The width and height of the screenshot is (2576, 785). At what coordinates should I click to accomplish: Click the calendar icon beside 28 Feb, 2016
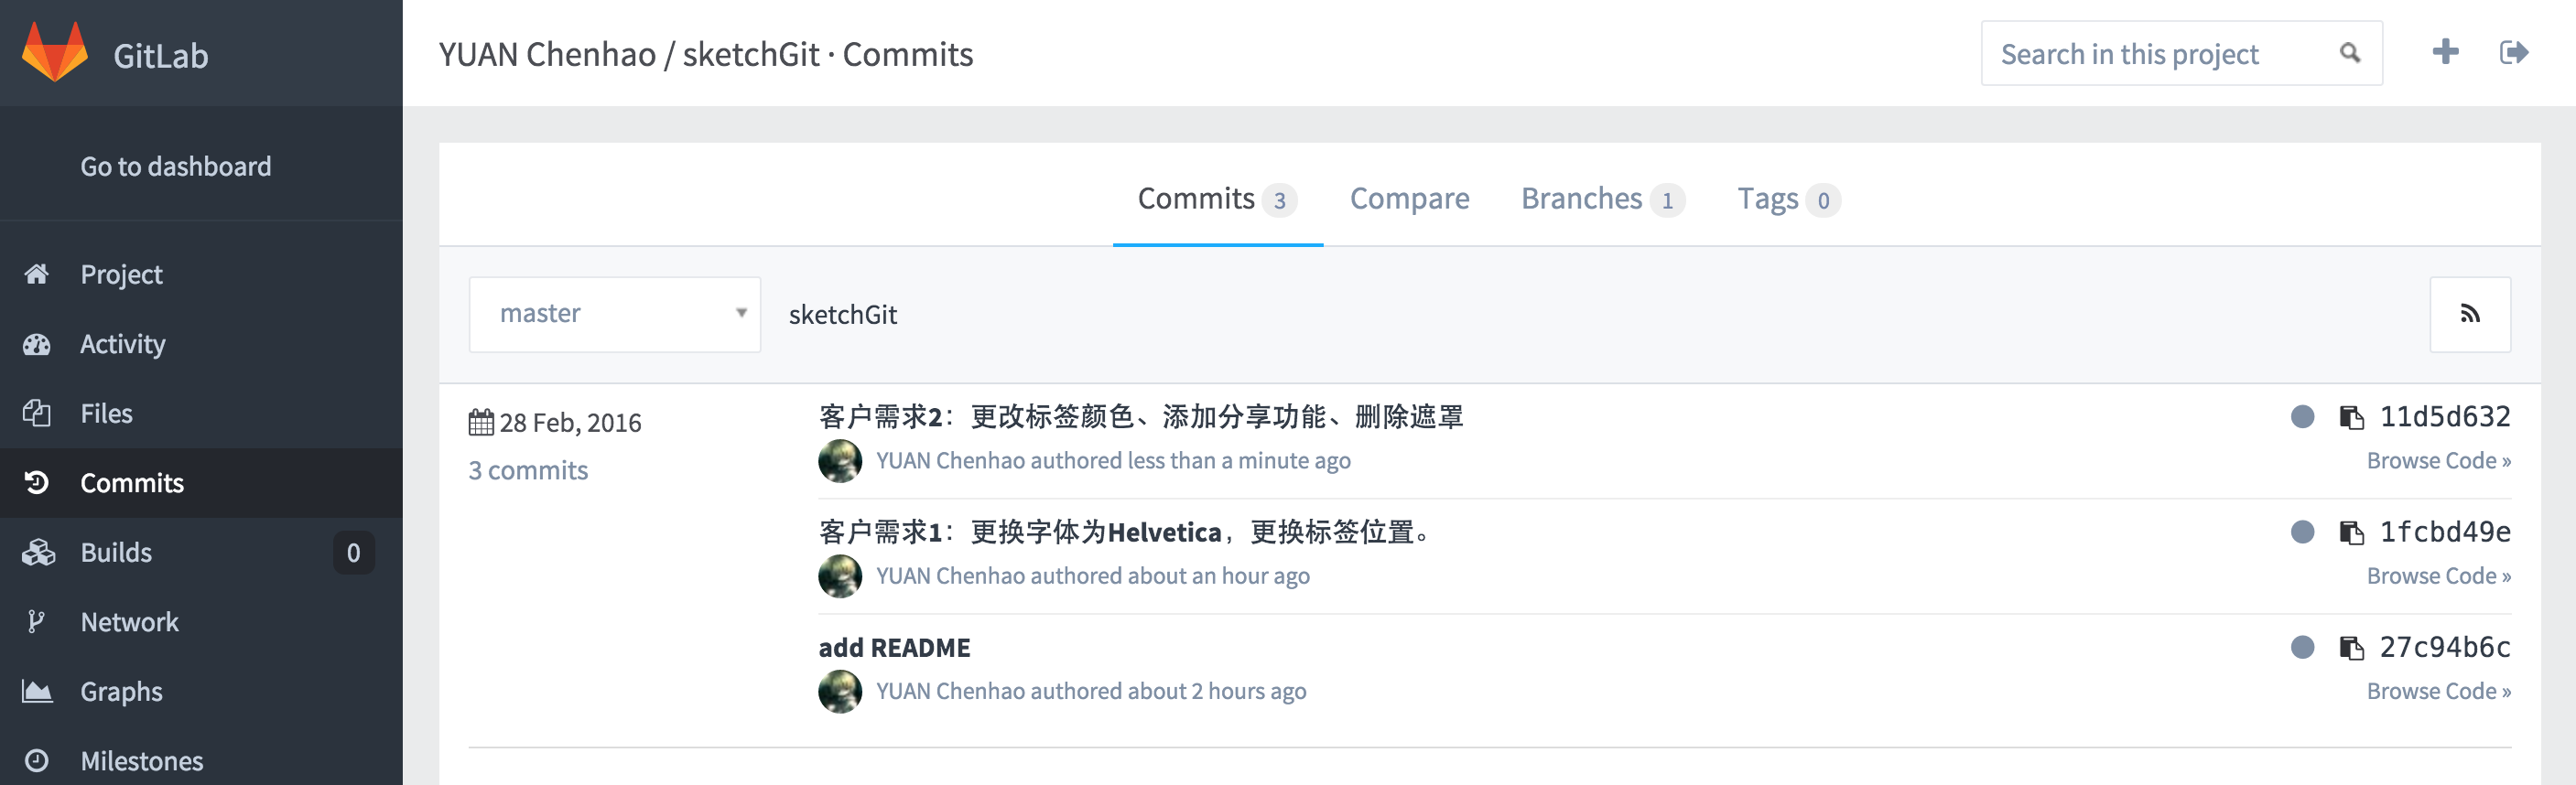pyautogui.click(x=481, y=422)
